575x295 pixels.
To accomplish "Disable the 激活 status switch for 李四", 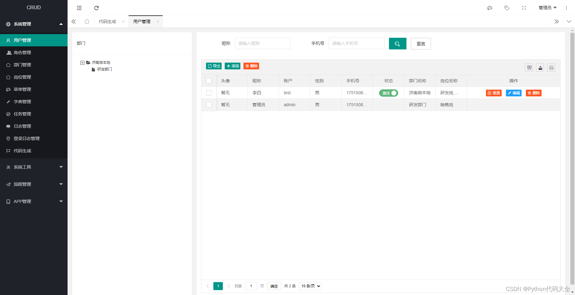I will click(x=388, y=93).
